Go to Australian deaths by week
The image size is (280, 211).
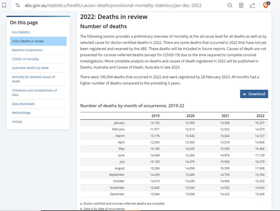(30, 68)
